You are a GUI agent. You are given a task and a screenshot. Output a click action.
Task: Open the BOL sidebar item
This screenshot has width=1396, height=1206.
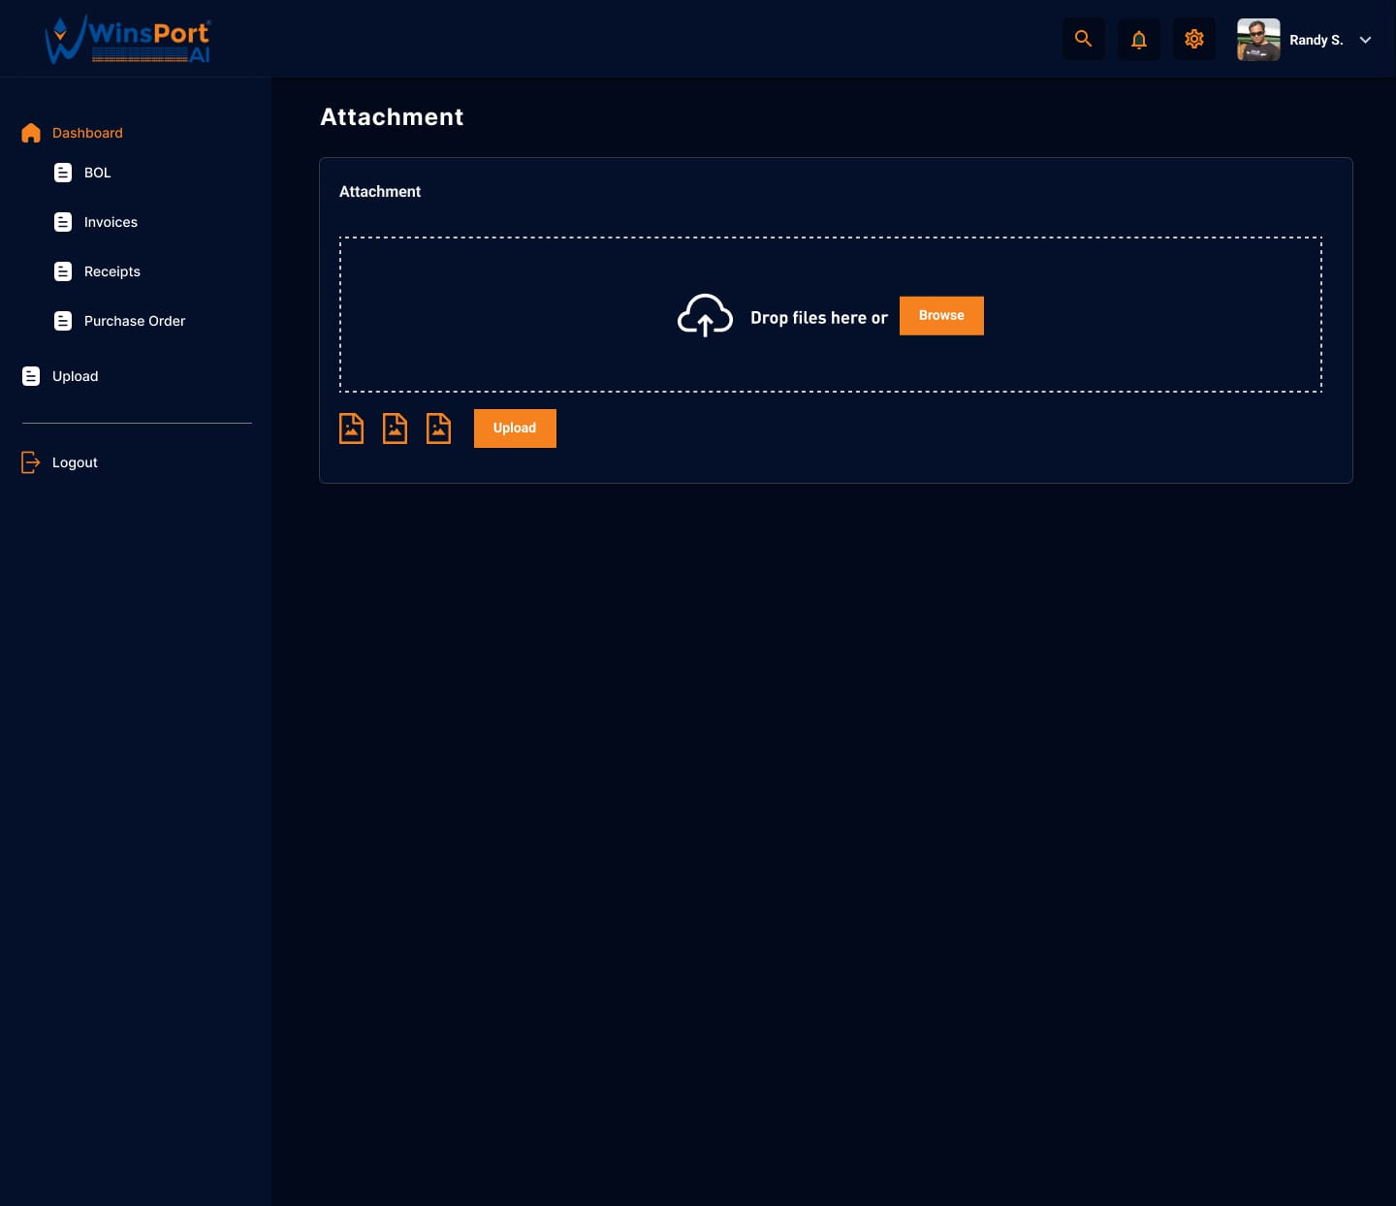click(97, 173)
